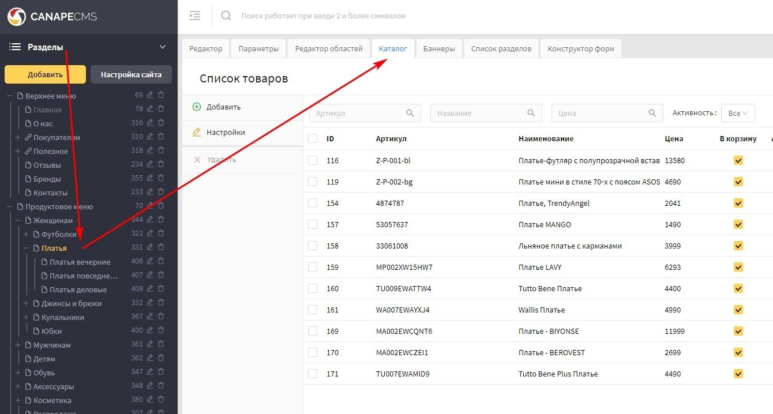This screenshot has height=414, width=773.
Task: Uncheck В корзину for Платье MANGO
Action: (x=738, y=224)
